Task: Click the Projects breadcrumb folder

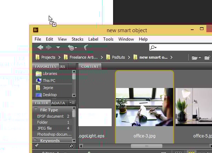Action: [46, 57]
